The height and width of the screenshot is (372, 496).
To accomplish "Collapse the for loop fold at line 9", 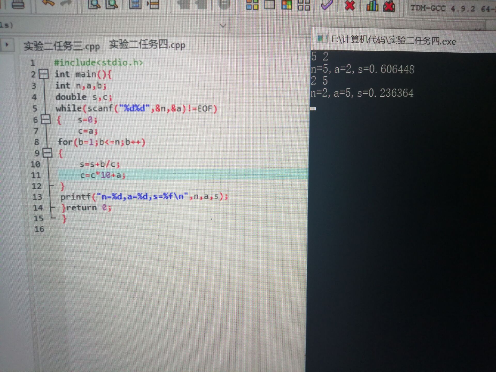I will click(x=48, y=153).
